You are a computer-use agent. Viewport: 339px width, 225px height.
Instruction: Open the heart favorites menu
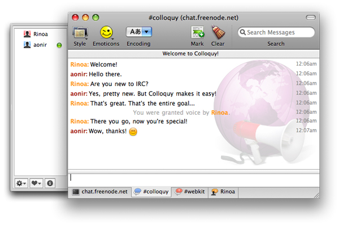[36, 183]
